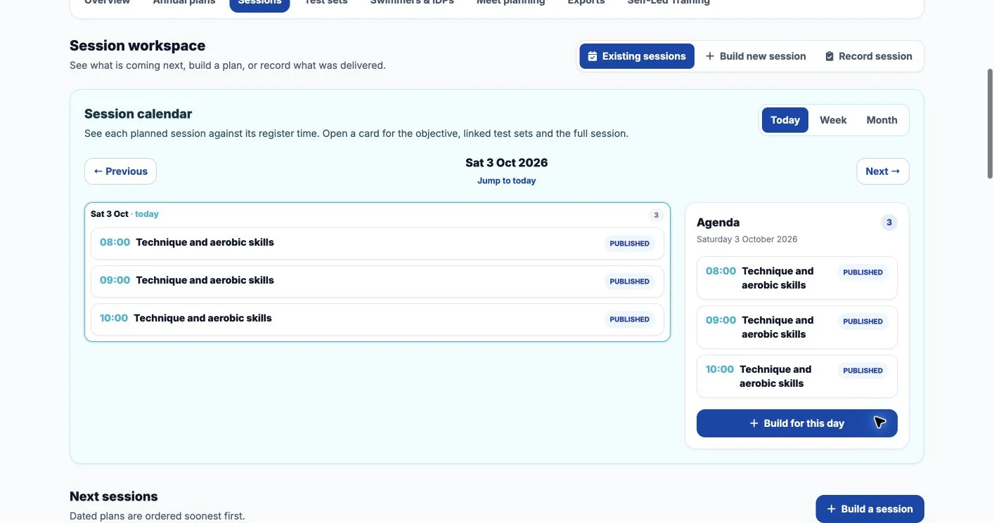Image resolution: width=994 pixels, height=523 pixels.
Task: Click the count badge beside Sat 3 Oct today
Action: click(656, 216)
